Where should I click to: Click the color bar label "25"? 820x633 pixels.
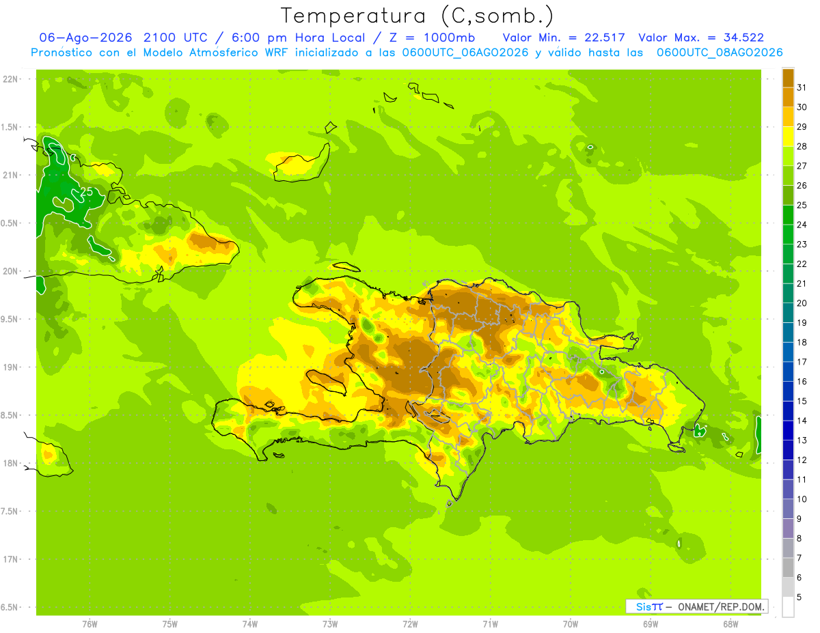coord(802,205)
